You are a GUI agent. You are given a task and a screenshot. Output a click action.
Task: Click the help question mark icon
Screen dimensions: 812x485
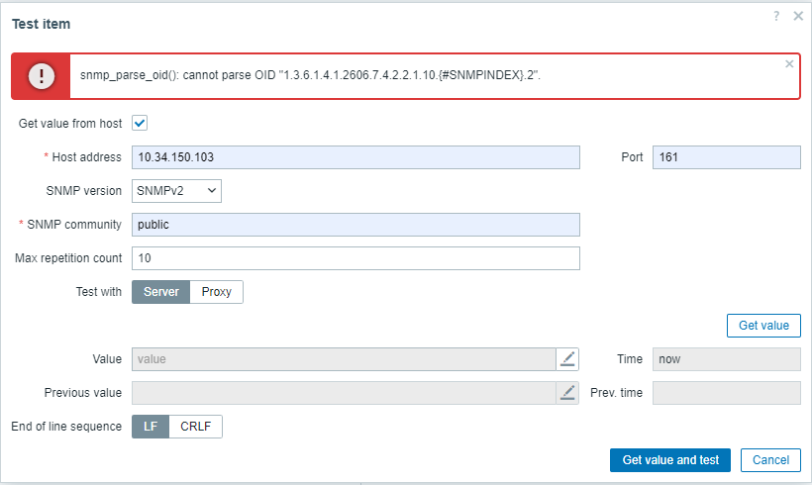776,16
